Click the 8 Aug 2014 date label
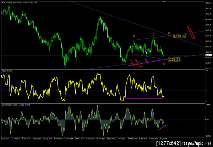Screen dimensions: 213x147 tap(26, 139)
